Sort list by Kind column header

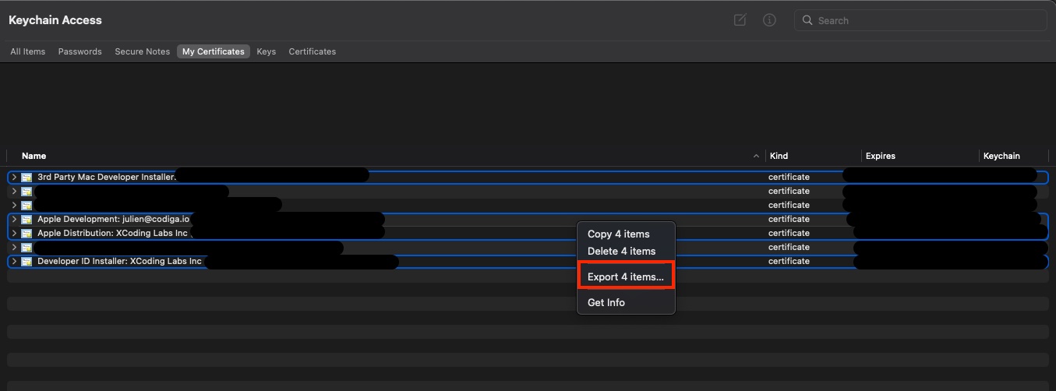(x=779, y=156)
